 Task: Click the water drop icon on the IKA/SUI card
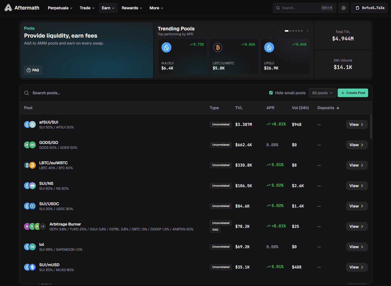click(166, 47)
